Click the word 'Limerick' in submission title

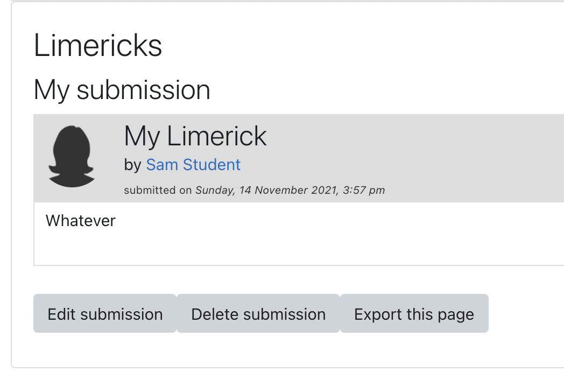[x=216, y=136]
